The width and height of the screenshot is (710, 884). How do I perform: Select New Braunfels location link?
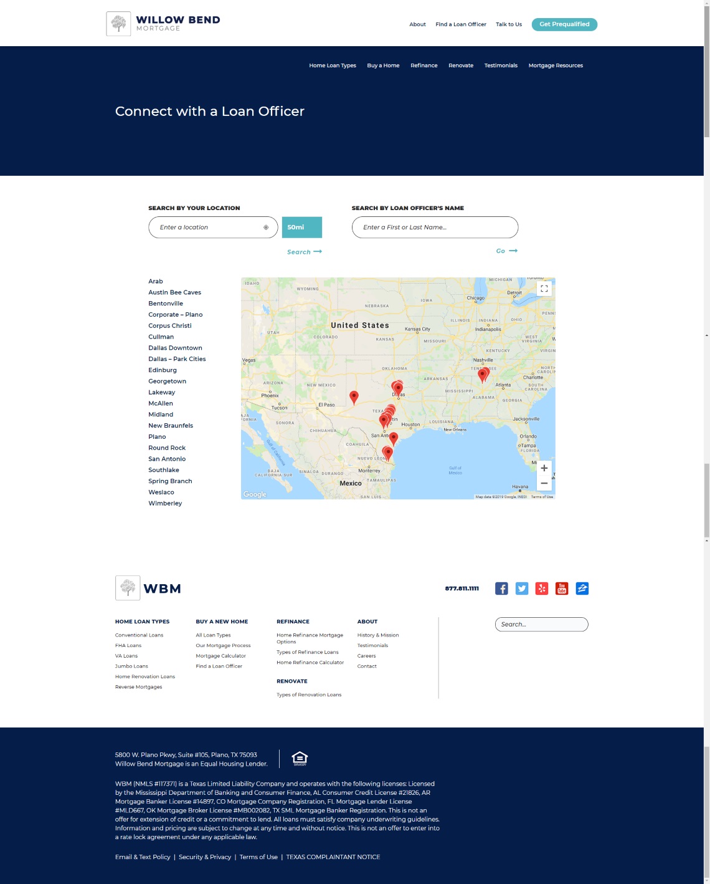(x=171, y=426)
